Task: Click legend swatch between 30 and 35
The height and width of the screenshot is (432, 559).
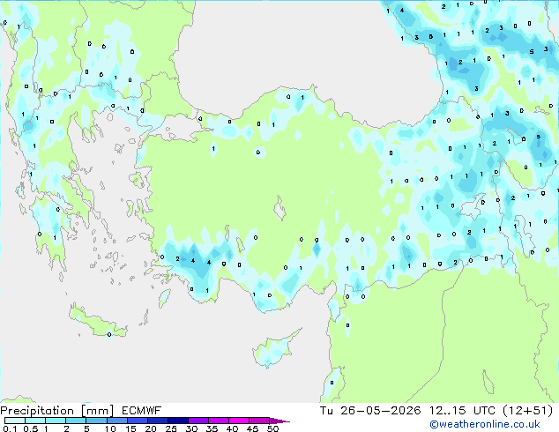Action: 198,421
